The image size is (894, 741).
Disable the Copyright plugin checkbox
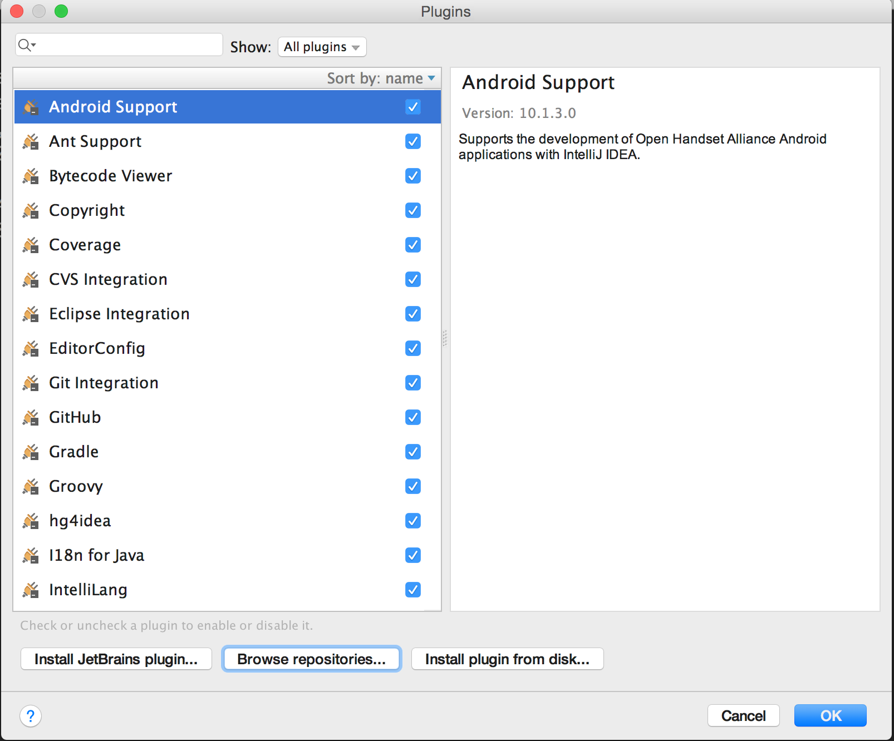click(413, 210)
